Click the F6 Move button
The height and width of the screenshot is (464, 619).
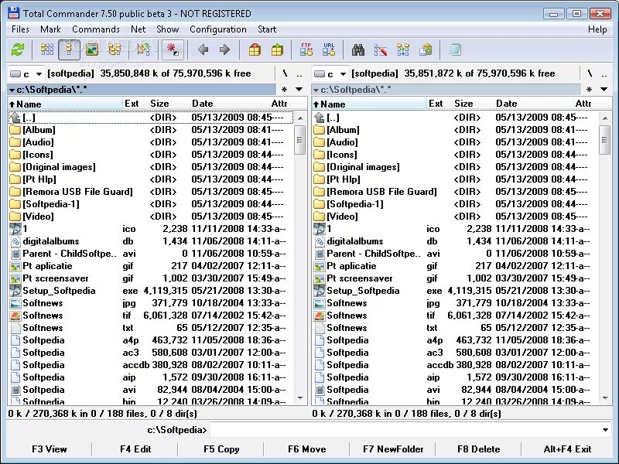click(x=307, y=449)
